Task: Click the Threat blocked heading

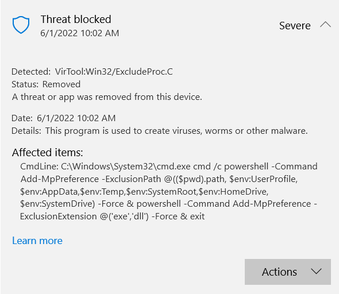Action: tap(76, 19)
